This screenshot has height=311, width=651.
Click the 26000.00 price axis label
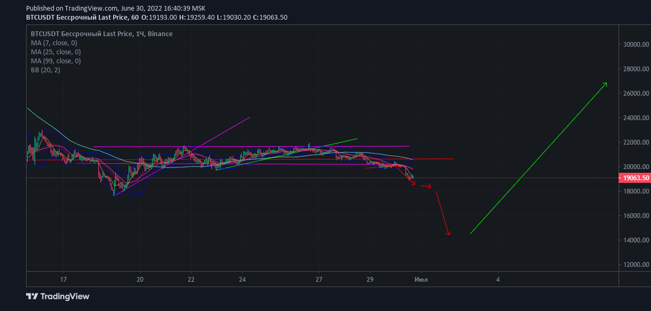(636, 94)
